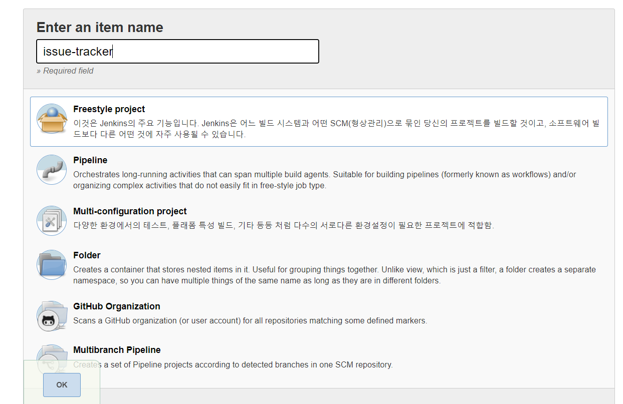This screenshot has width=623, height=404.
Task: Click the Folder item icon
Action: (52, 265)
